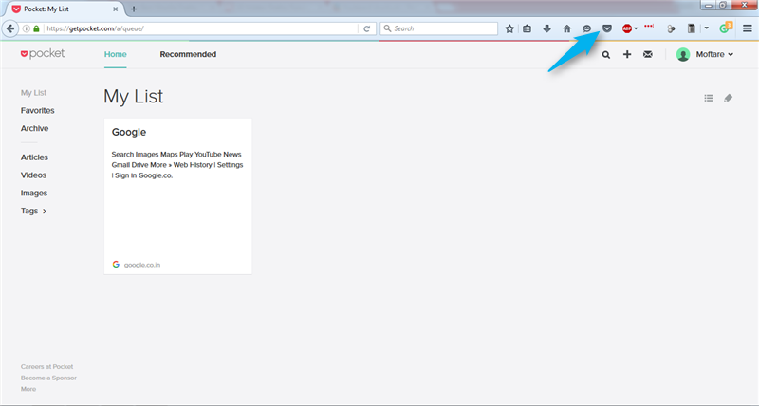Close the Pocket: My List tab
Screen dimensions: 759x406
click(x=115, y=9)
